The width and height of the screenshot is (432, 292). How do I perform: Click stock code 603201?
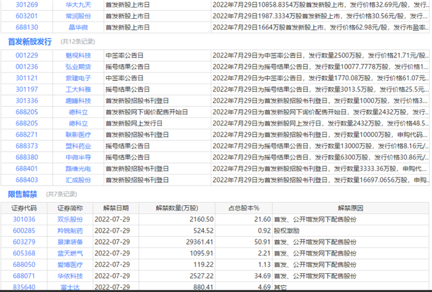(27, 16)
